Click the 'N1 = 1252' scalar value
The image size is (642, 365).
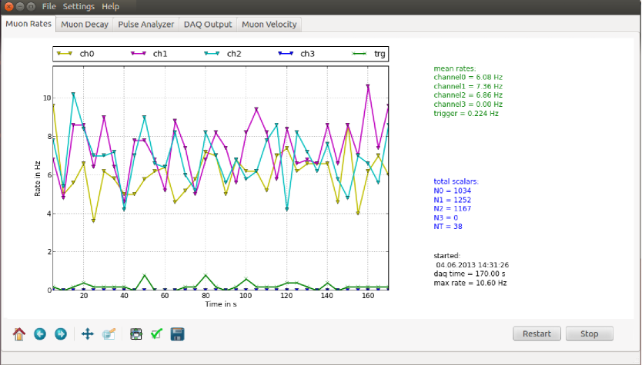coord(453,200)
